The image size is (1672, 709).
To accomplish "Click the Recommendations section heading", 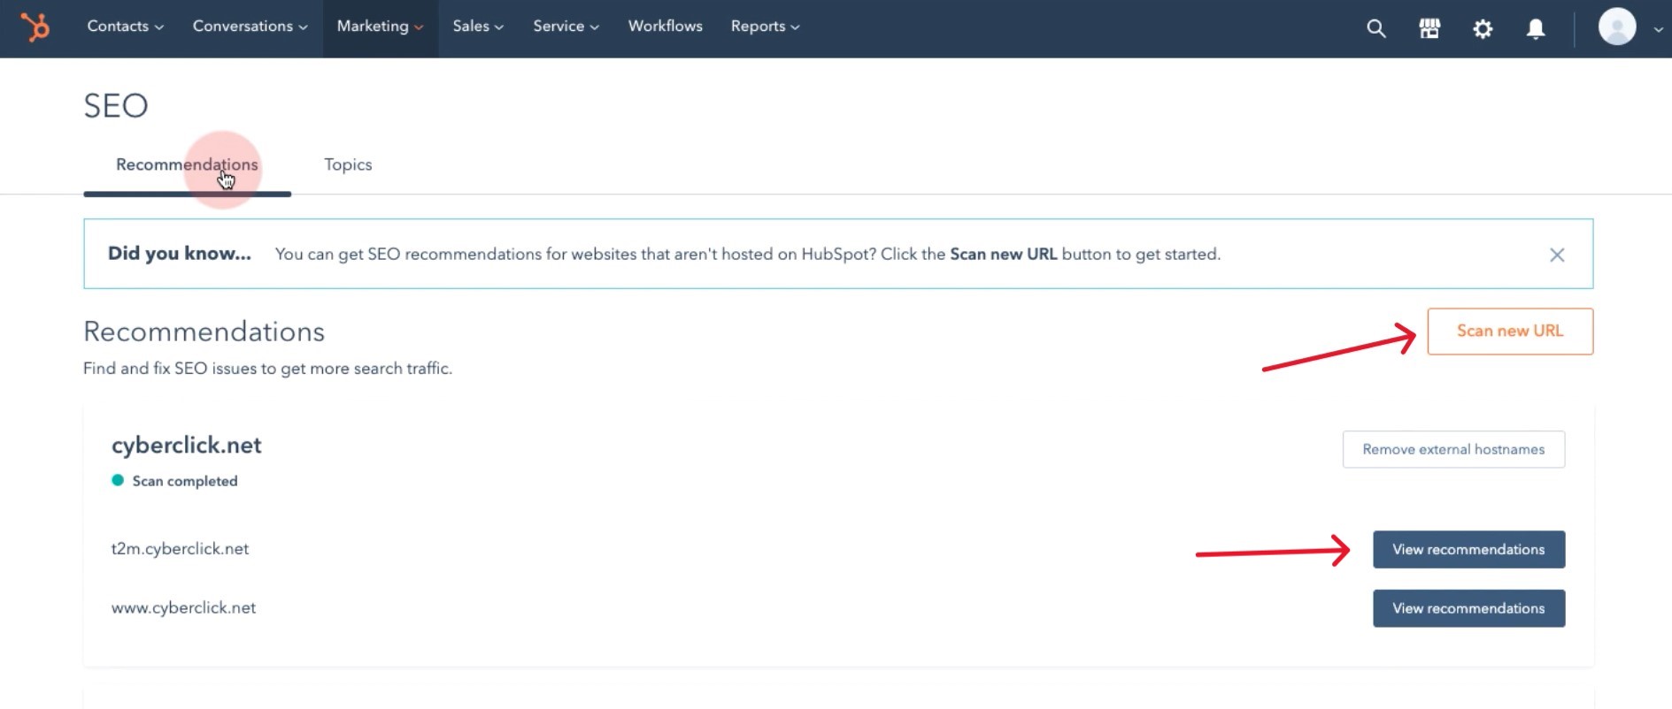I will click(x=204, y=332).
